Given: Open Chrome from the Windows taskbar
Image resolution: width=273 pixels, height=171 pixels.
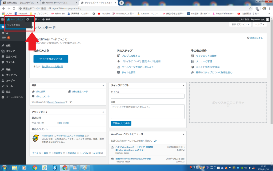Looking at the screenshot, I should [x=34, y=168].
